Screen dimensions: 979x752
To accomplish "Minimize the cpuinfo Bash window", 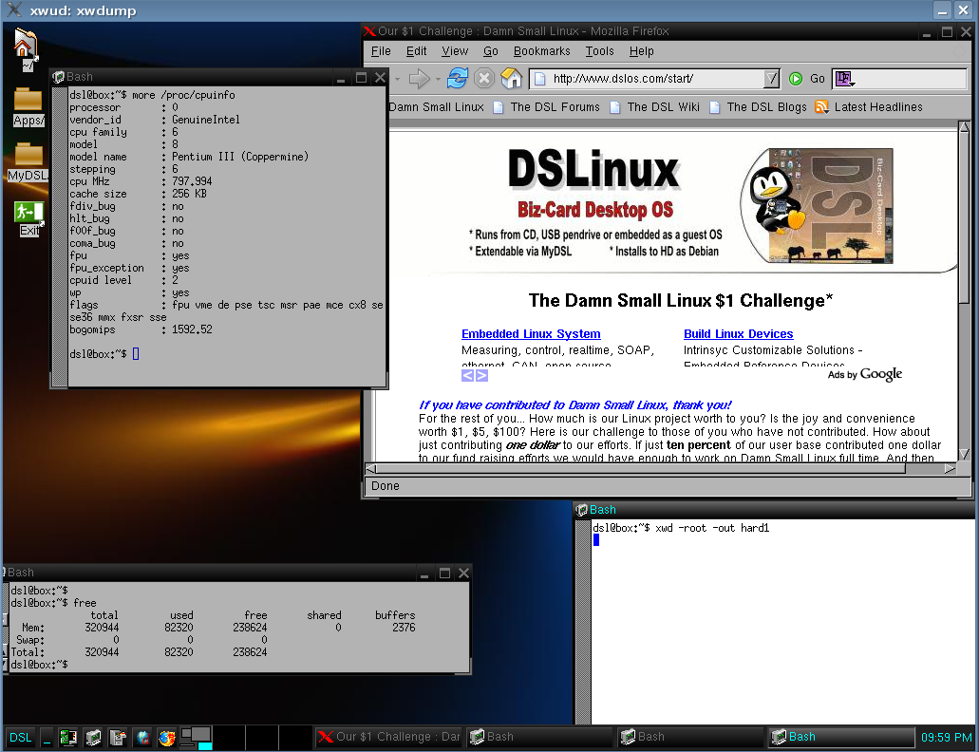I will tap(341, 78).
